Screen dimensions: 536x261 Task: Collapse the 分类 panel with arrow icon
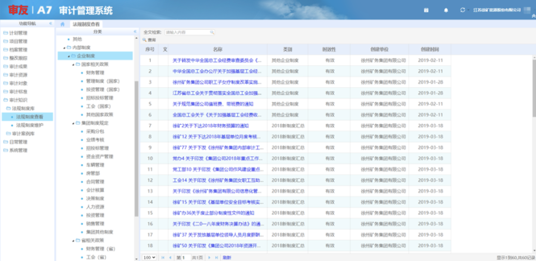pos(135,32)
